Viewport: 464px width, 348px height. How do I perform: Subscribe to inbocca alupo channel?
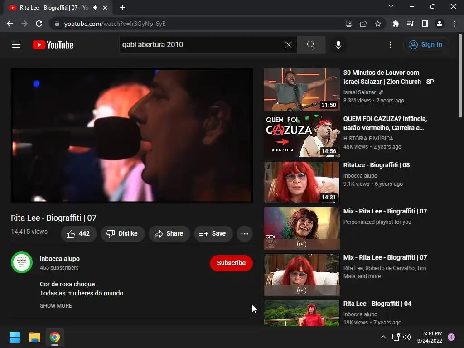231,263
